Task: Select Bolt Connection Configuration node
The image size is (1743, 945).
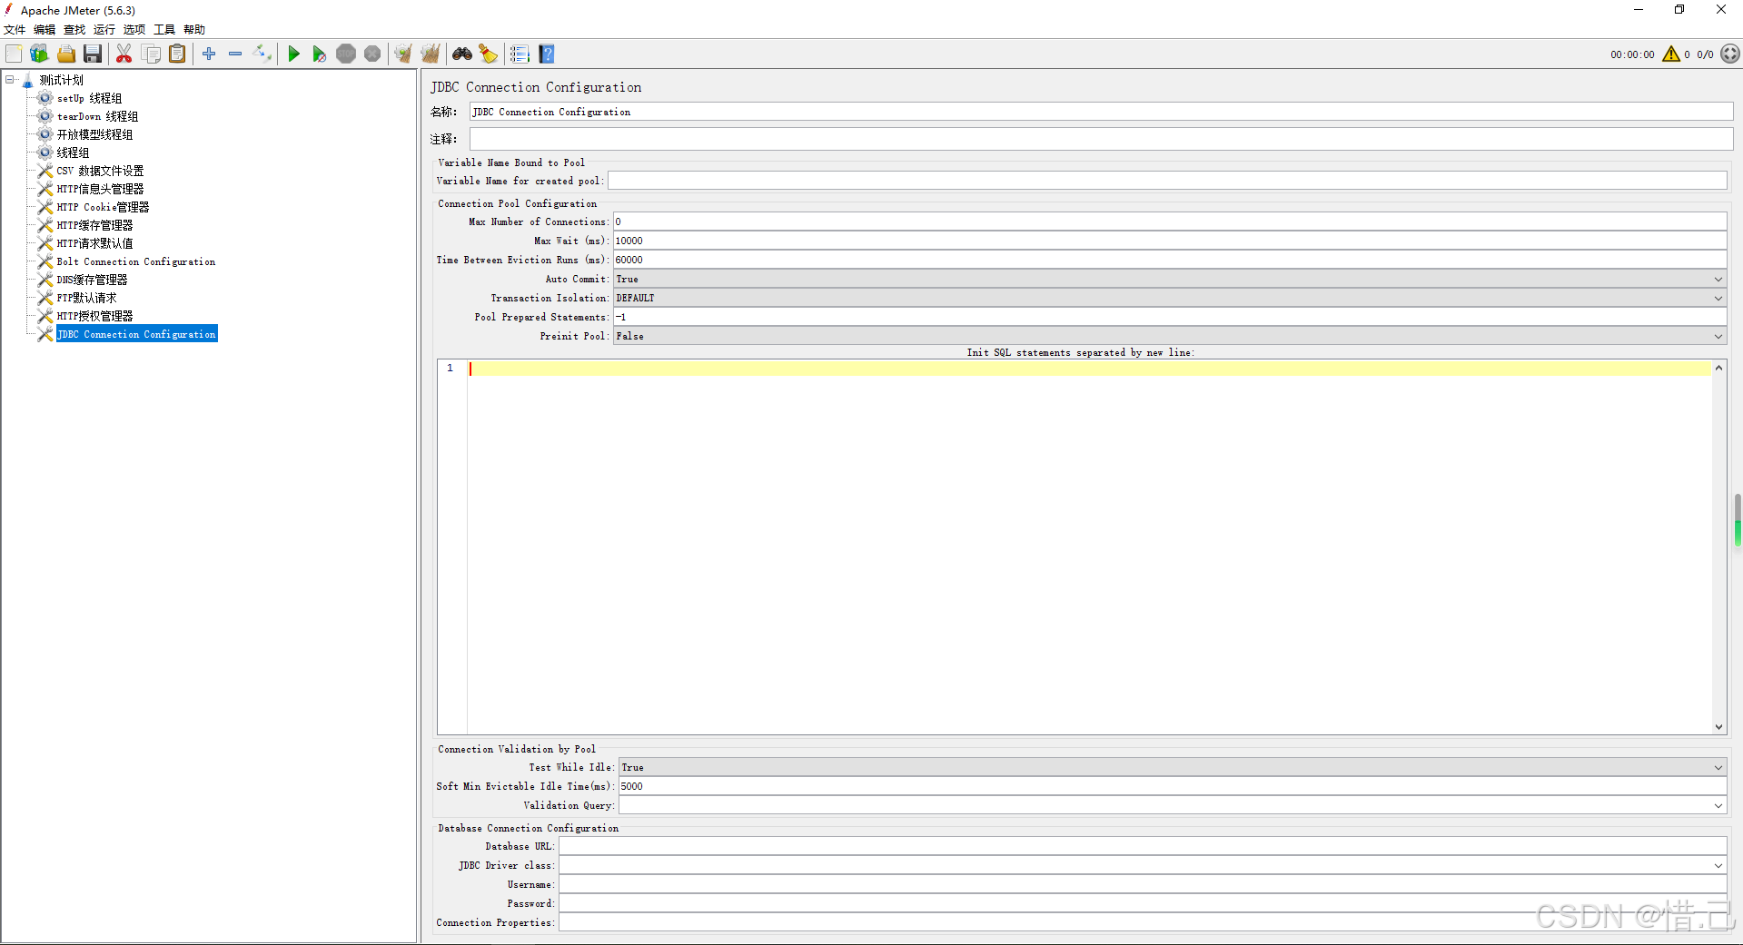Action: pyautogui.click(x=136, y=261)
